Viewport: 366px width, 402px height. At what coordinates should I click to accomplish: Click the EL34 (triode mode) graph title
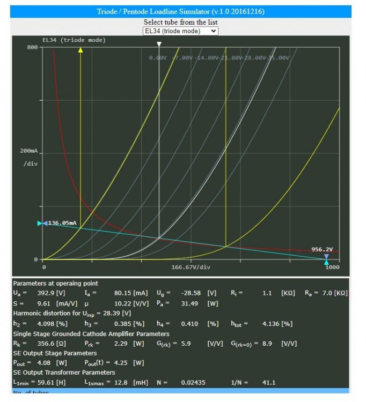click(x=74, y=40)
